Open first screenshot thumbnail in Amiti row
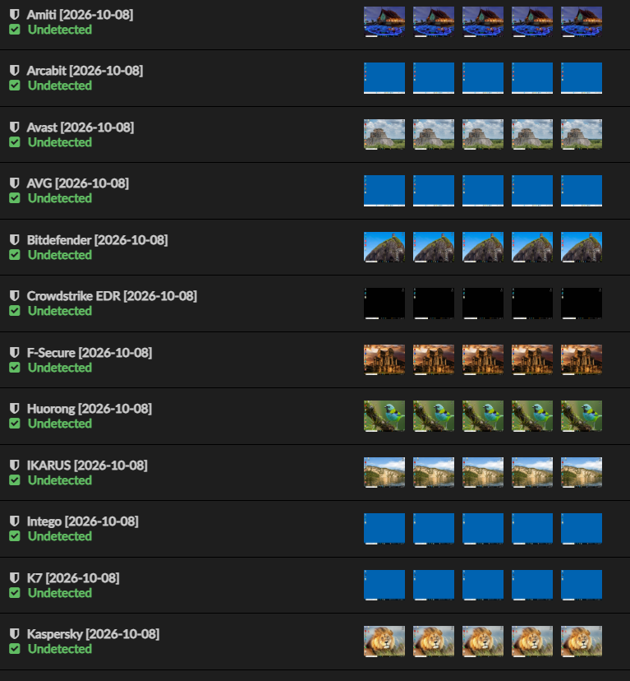Viewport: 630px width, 681px height. coord(384,21)
